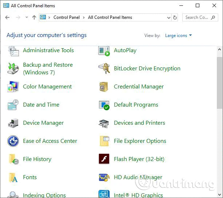
Task: Click the window title bar Control Panel icon
Action: click(6, 5)
